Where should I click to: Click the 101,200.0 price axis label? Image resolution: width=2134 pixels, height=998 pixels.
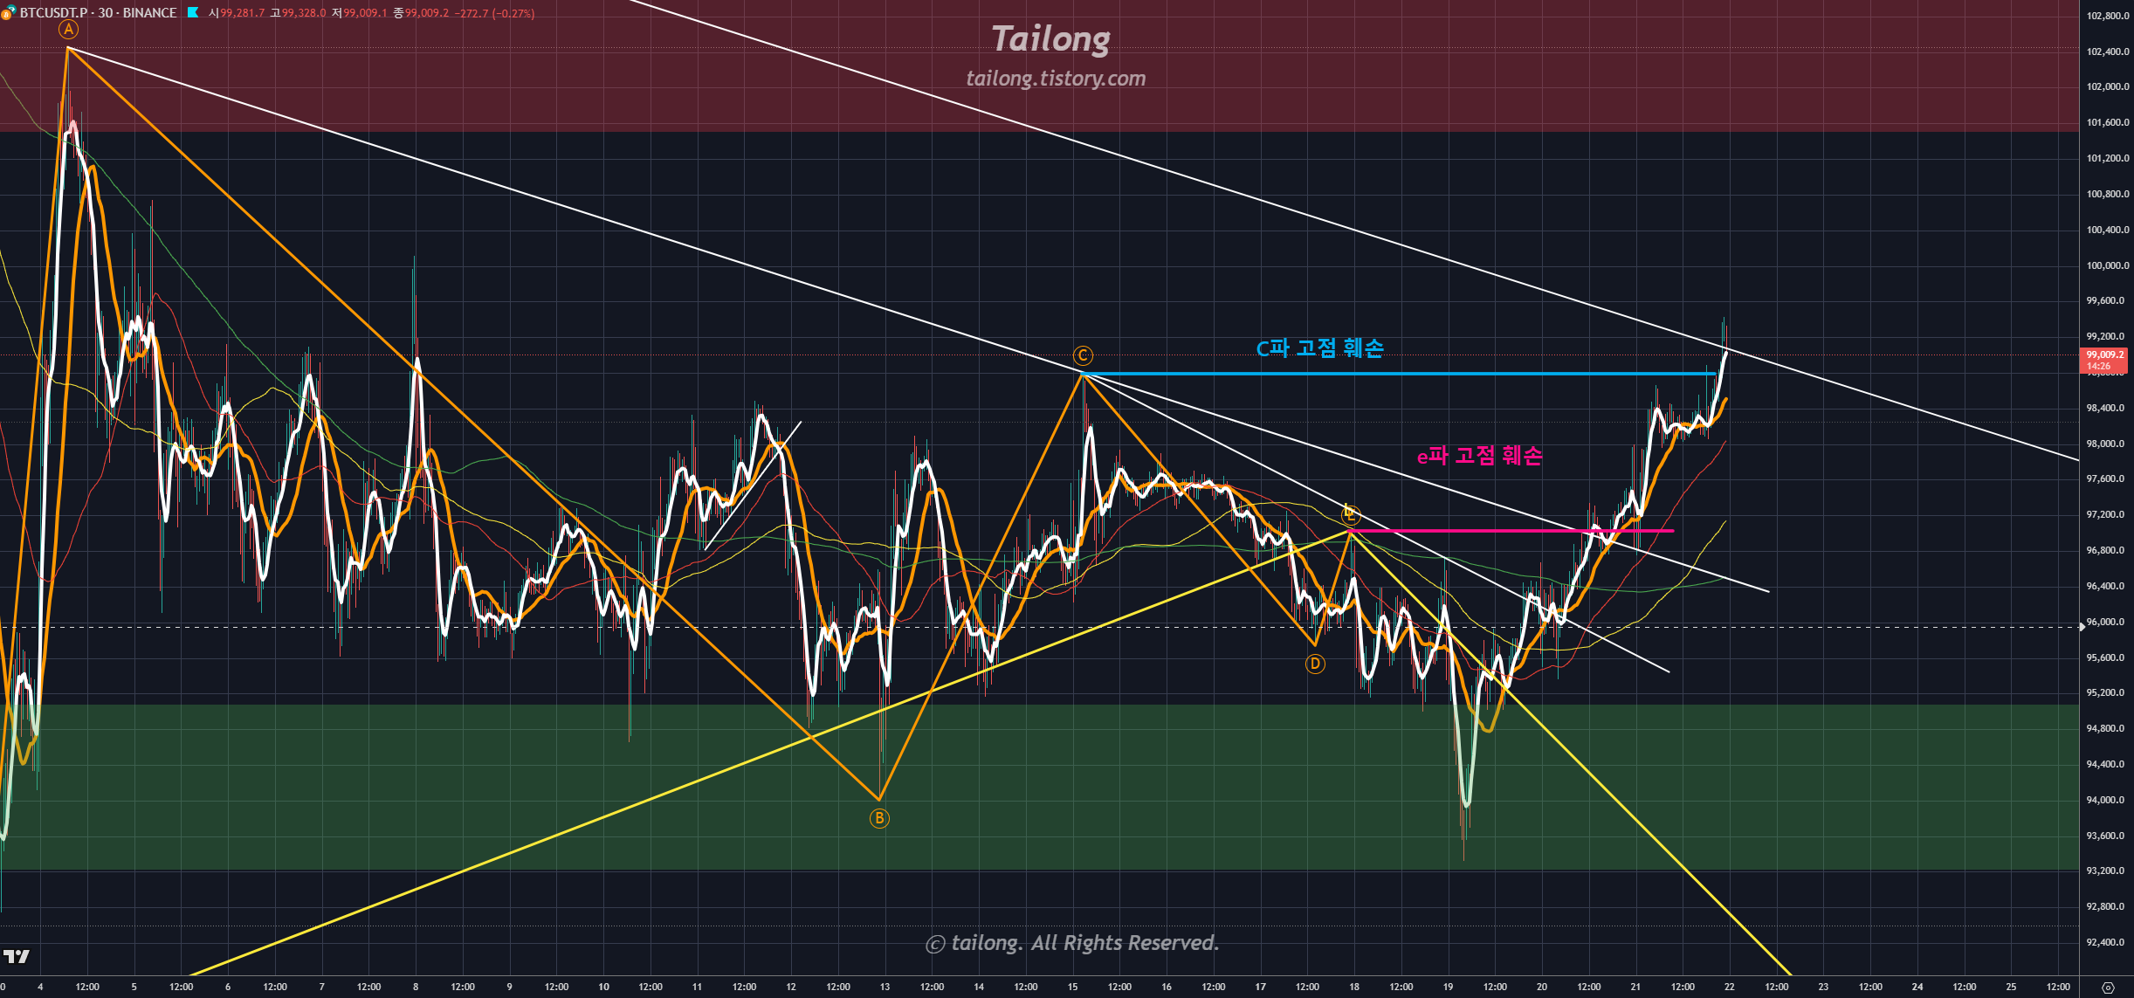click(2107, 158)
